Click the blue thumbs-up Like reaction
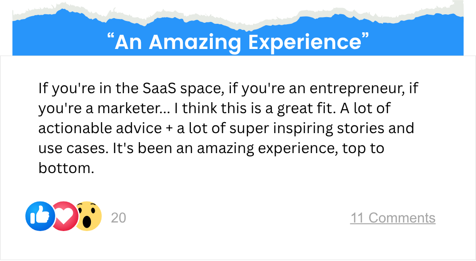 [39, 216]
